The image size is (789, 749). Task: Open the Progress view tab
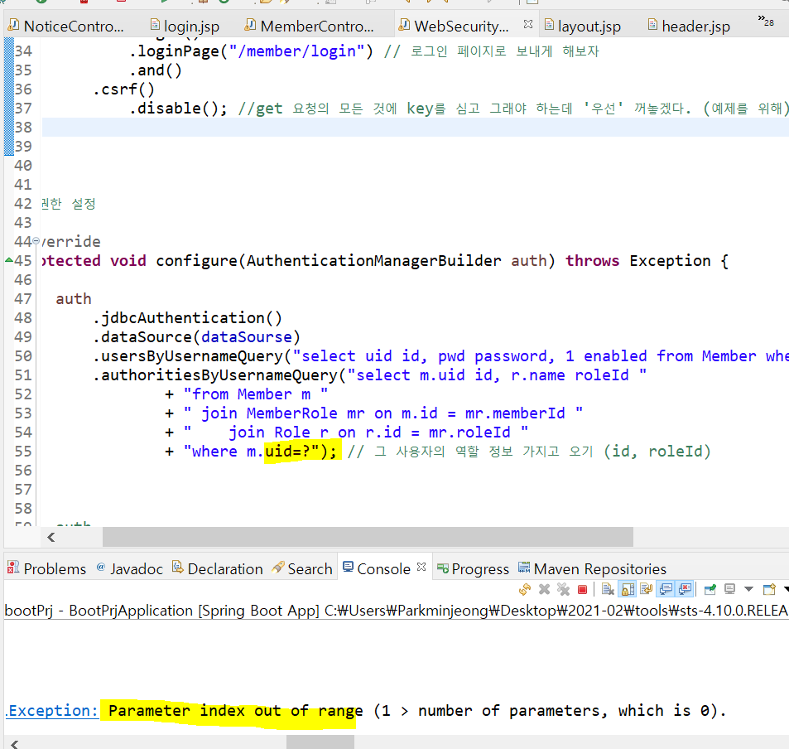point(480,568)
